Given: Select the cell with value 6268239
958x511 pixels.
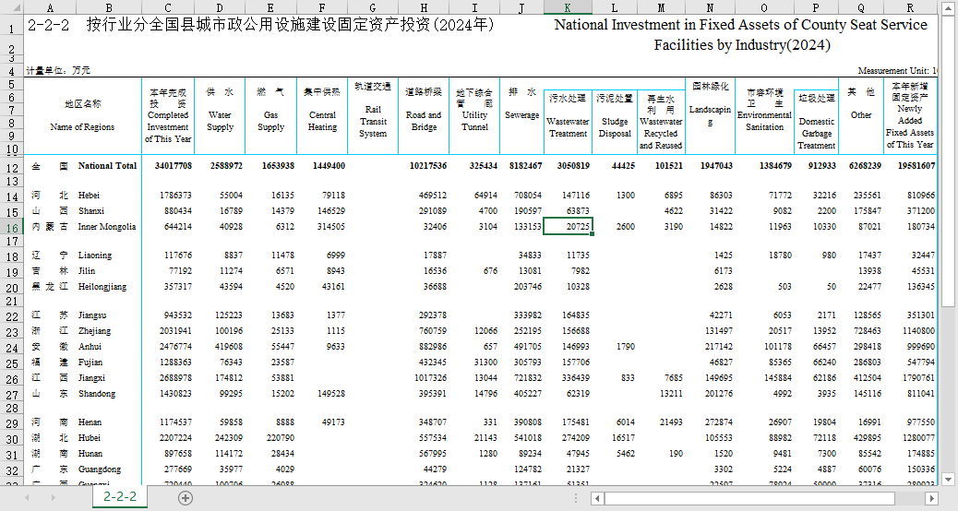Looking at the screenshot, I should [x=861, y=165].
